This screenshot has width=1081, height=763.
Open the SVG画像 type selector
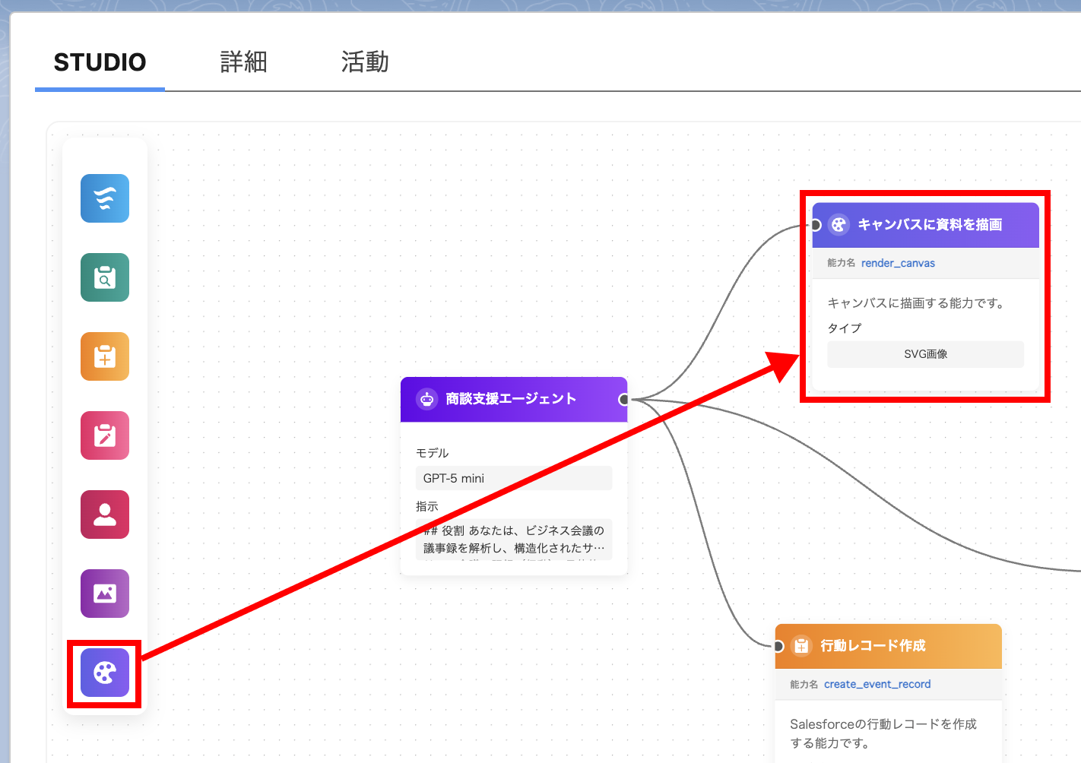[925, 354]
